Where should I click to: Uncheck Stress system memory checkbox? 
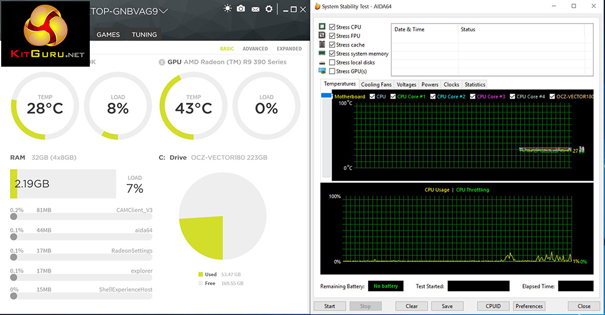[332, 54]
